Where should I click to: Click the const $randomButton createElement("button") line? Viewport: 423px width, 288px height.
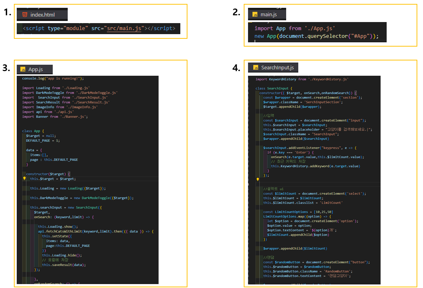(317, 262)
